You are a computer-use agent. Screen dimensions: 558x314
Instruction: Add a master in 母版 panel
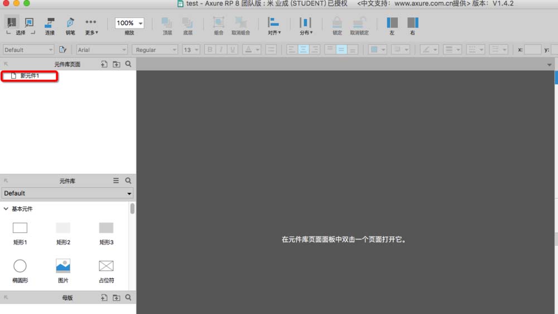(x=104, y=298)
